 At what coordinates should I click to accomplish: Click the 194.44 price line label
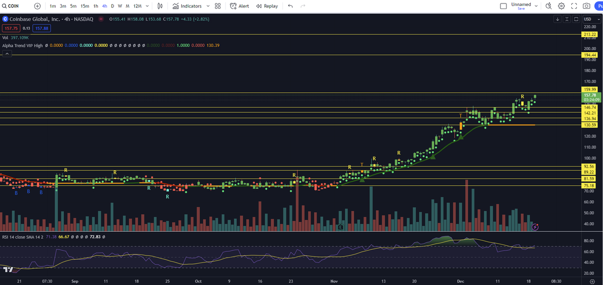(x=589, y=55)
